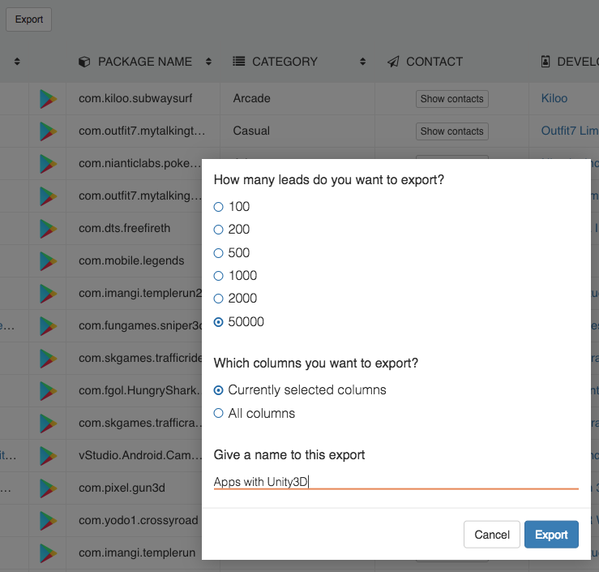Open the Kiloo developer link
This screenshot has height=572, width=599.
pyautogui.click(x=554, y=98)
